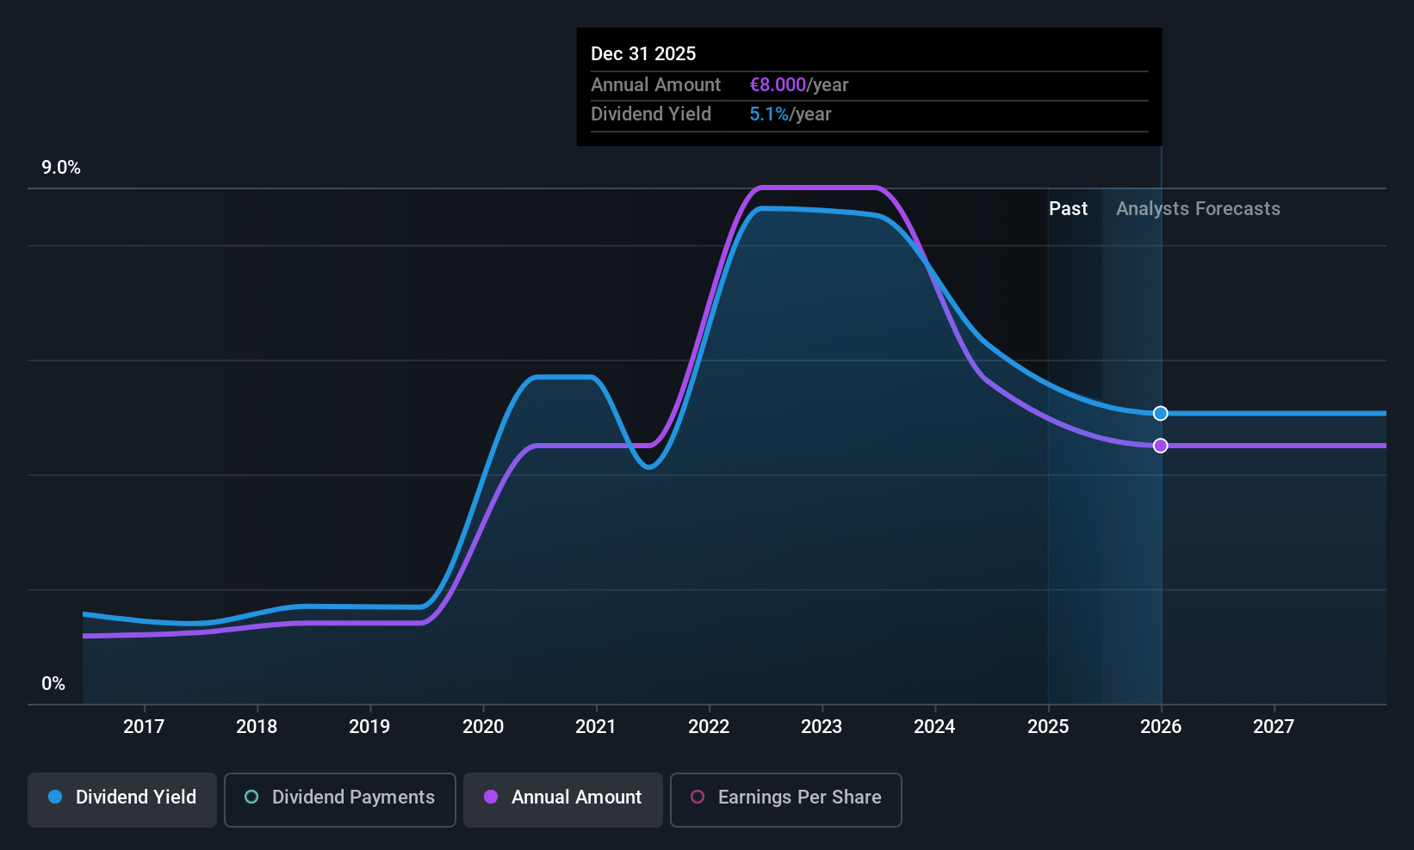Click the Dec 31 2025 tooltip date
1414x850 pixels.
[x=643, y=54]
